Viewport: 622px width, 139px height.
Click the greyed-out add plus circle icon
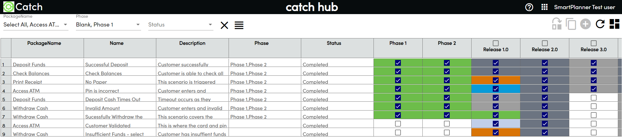(x=585, y=24)
